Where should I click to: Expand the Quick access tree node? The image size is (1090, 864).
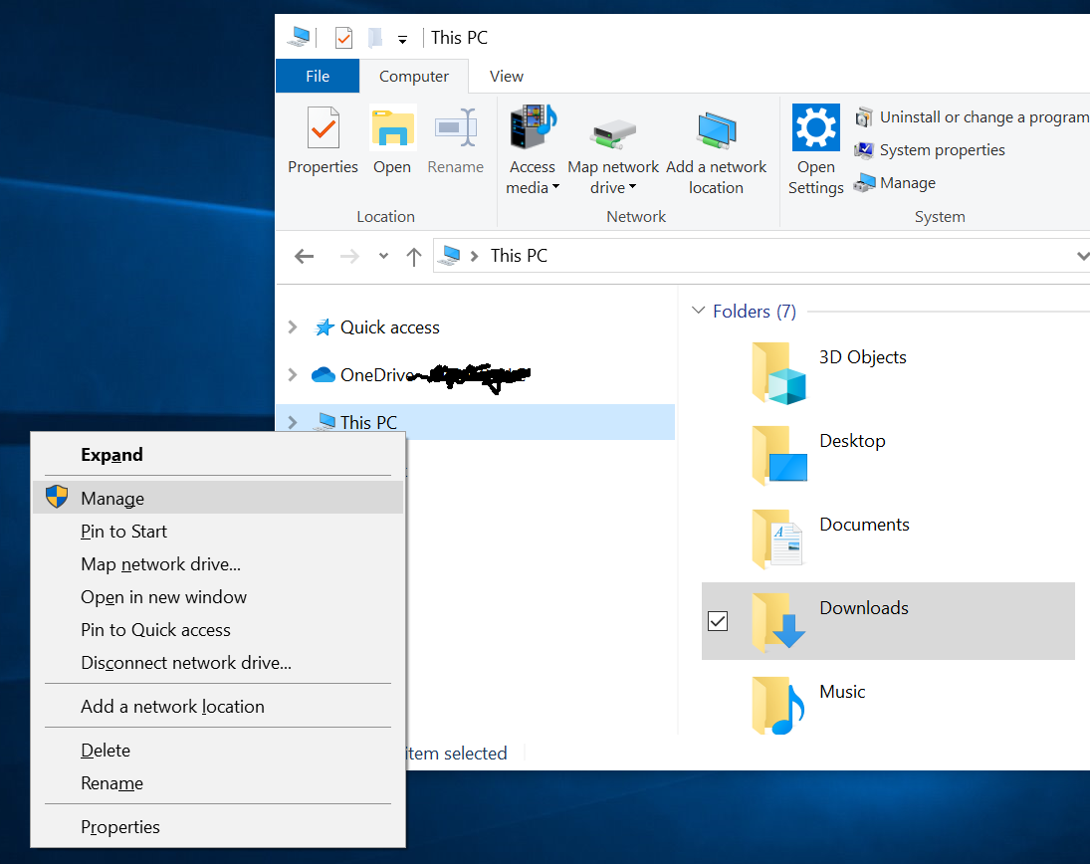[x=292, y=327]
